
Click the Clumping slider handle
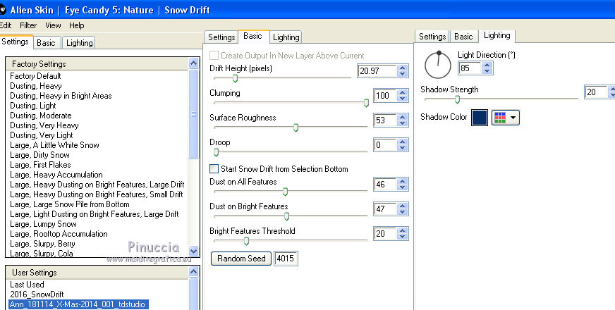366,103
